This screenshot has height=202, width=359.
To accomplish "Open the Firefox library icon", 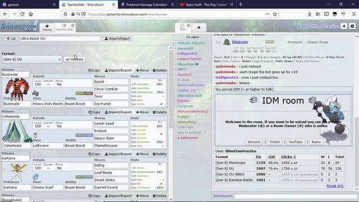I will click(x=318, y=14).
